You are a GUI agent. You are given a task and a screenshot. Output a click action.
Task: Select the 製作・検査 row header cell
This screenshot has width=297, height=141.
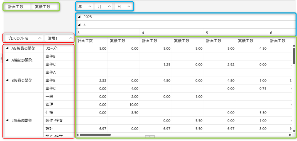click(x=58, y=120)
